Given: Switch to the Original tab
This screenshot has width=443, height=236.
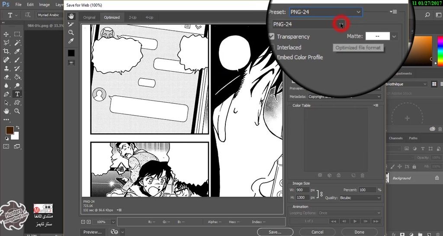Looking at the screenshot, I should [x=89, y=17].
